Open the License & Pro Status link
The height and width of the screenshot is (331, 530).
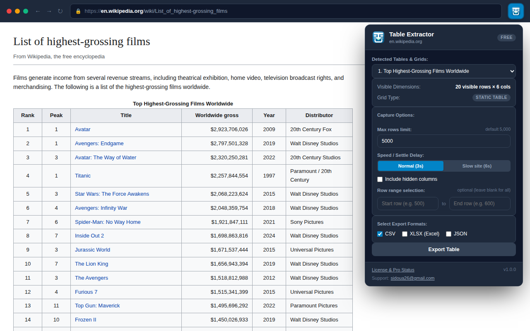393,270
